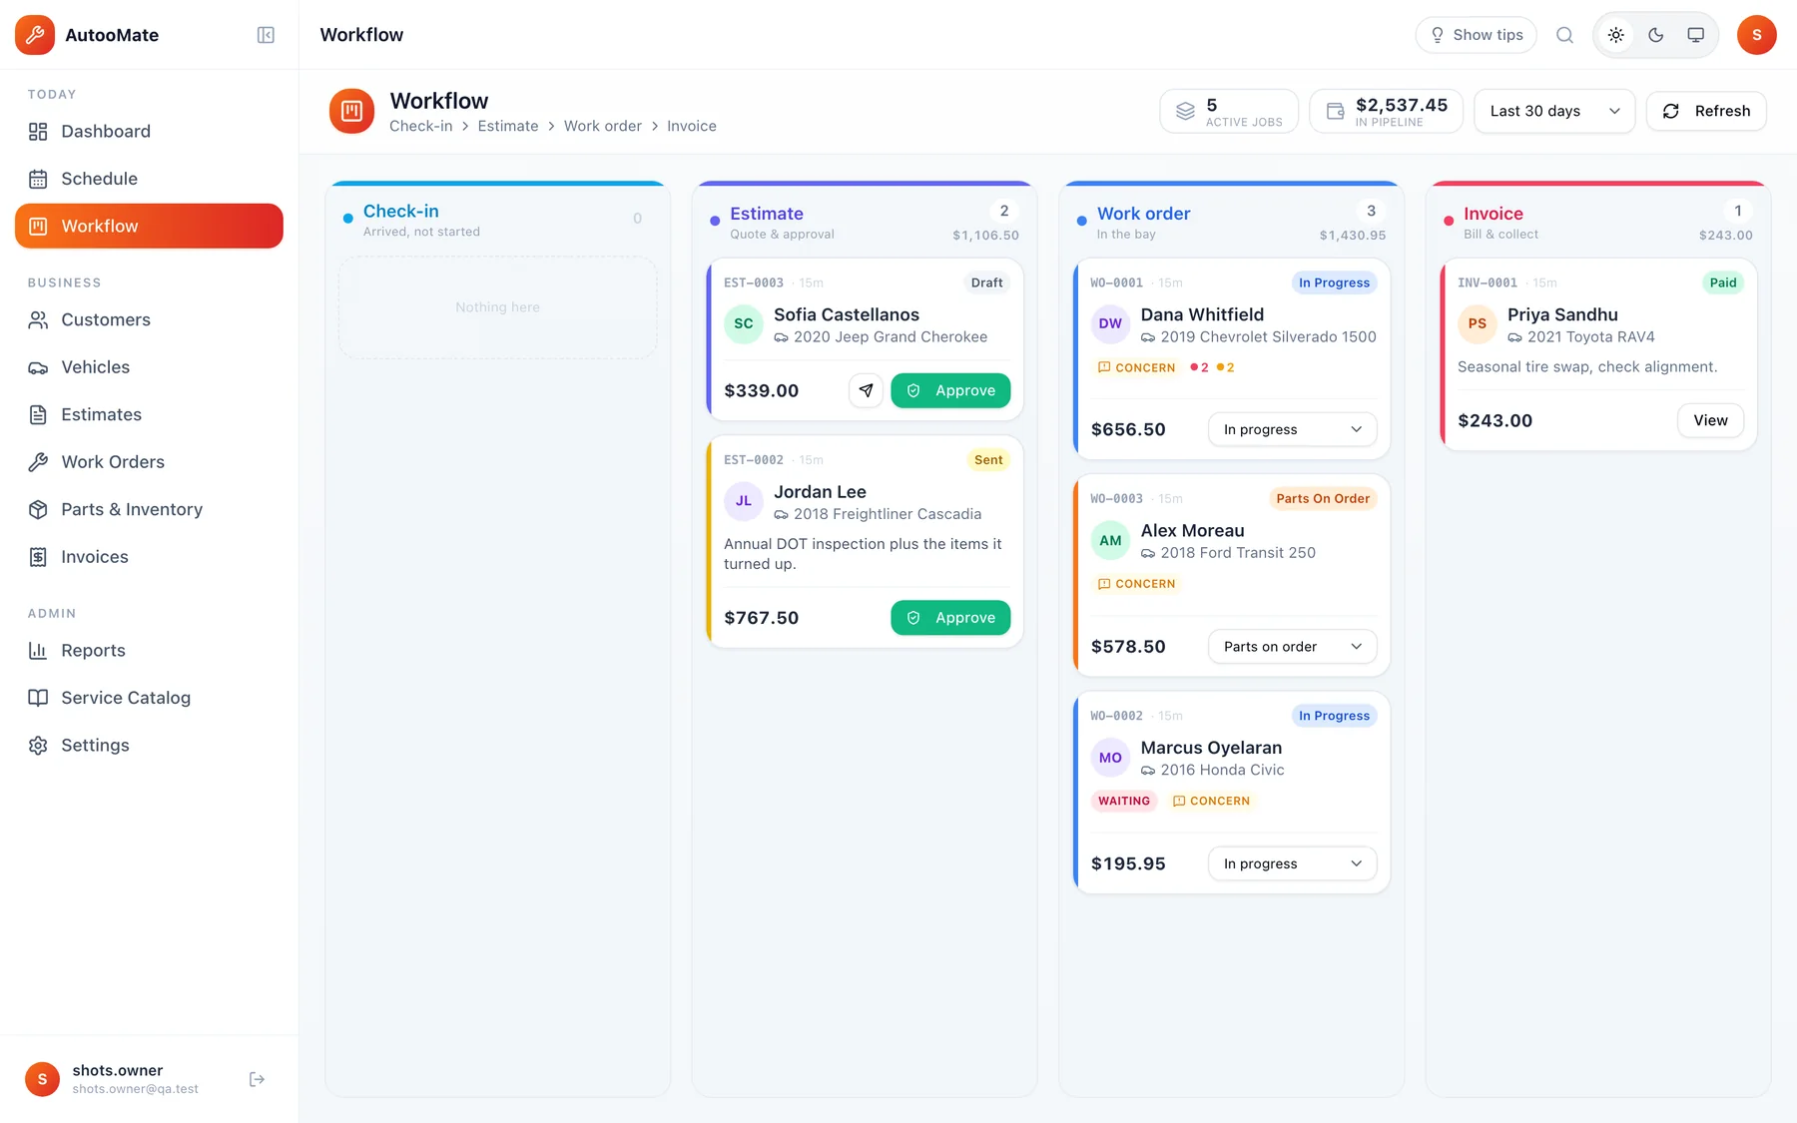Open status dropdown on Marcus Oyelaran work order
Screen dimensions: 1797x1123
coord(1292,863)
